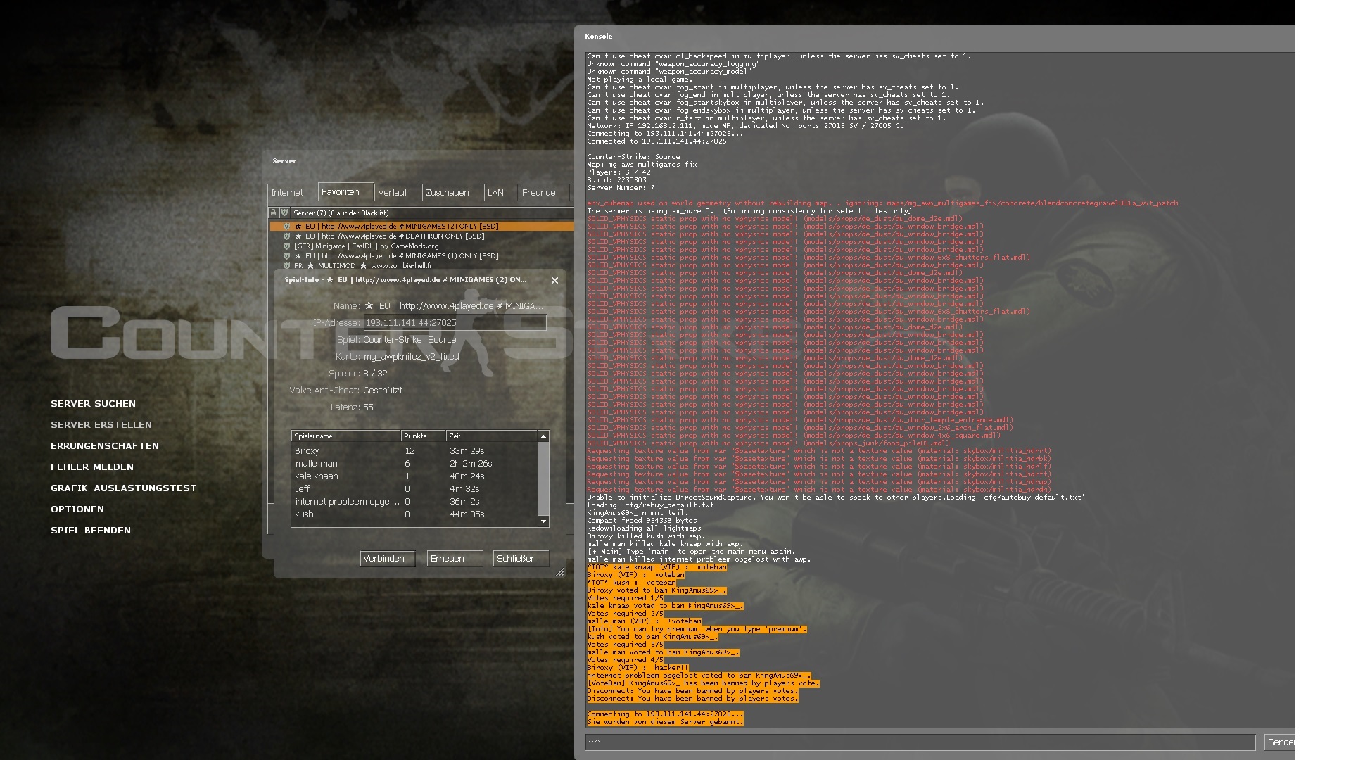
Task: Click map name mg_awpknifez_v2_fixed in Spiel-Info
Action: (x=411, y=357)
